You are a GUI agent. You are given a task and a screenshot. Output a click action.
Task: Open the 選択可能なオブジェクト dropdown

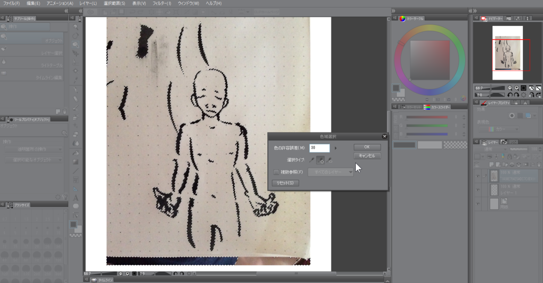click(x=33, y=160)
